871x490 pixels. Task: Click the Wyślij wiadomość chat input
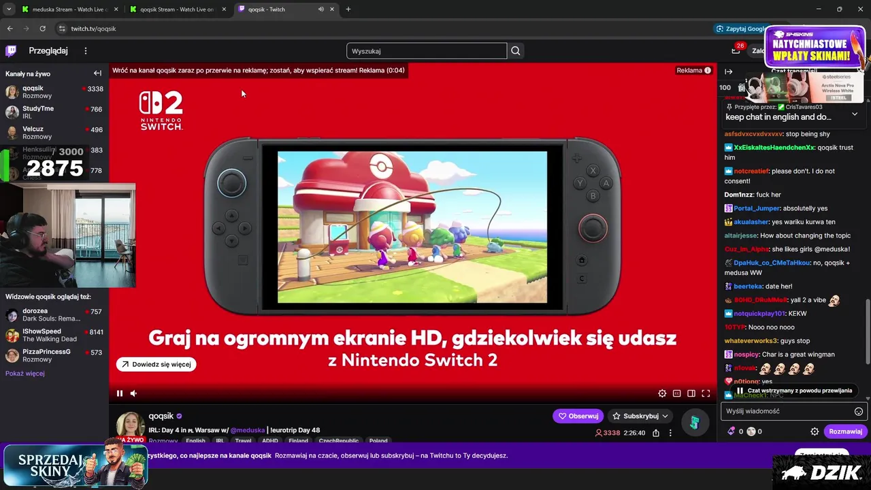click(x=793, y=411)
